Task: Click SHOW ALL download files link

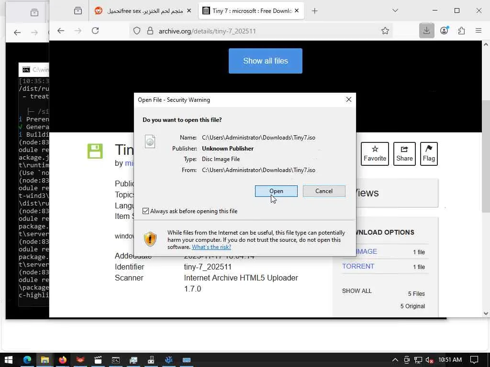Action: [x=356, y=291]
